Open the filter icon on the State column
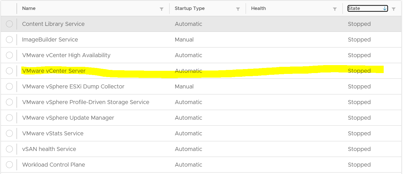403x174 pixels. 394,9
